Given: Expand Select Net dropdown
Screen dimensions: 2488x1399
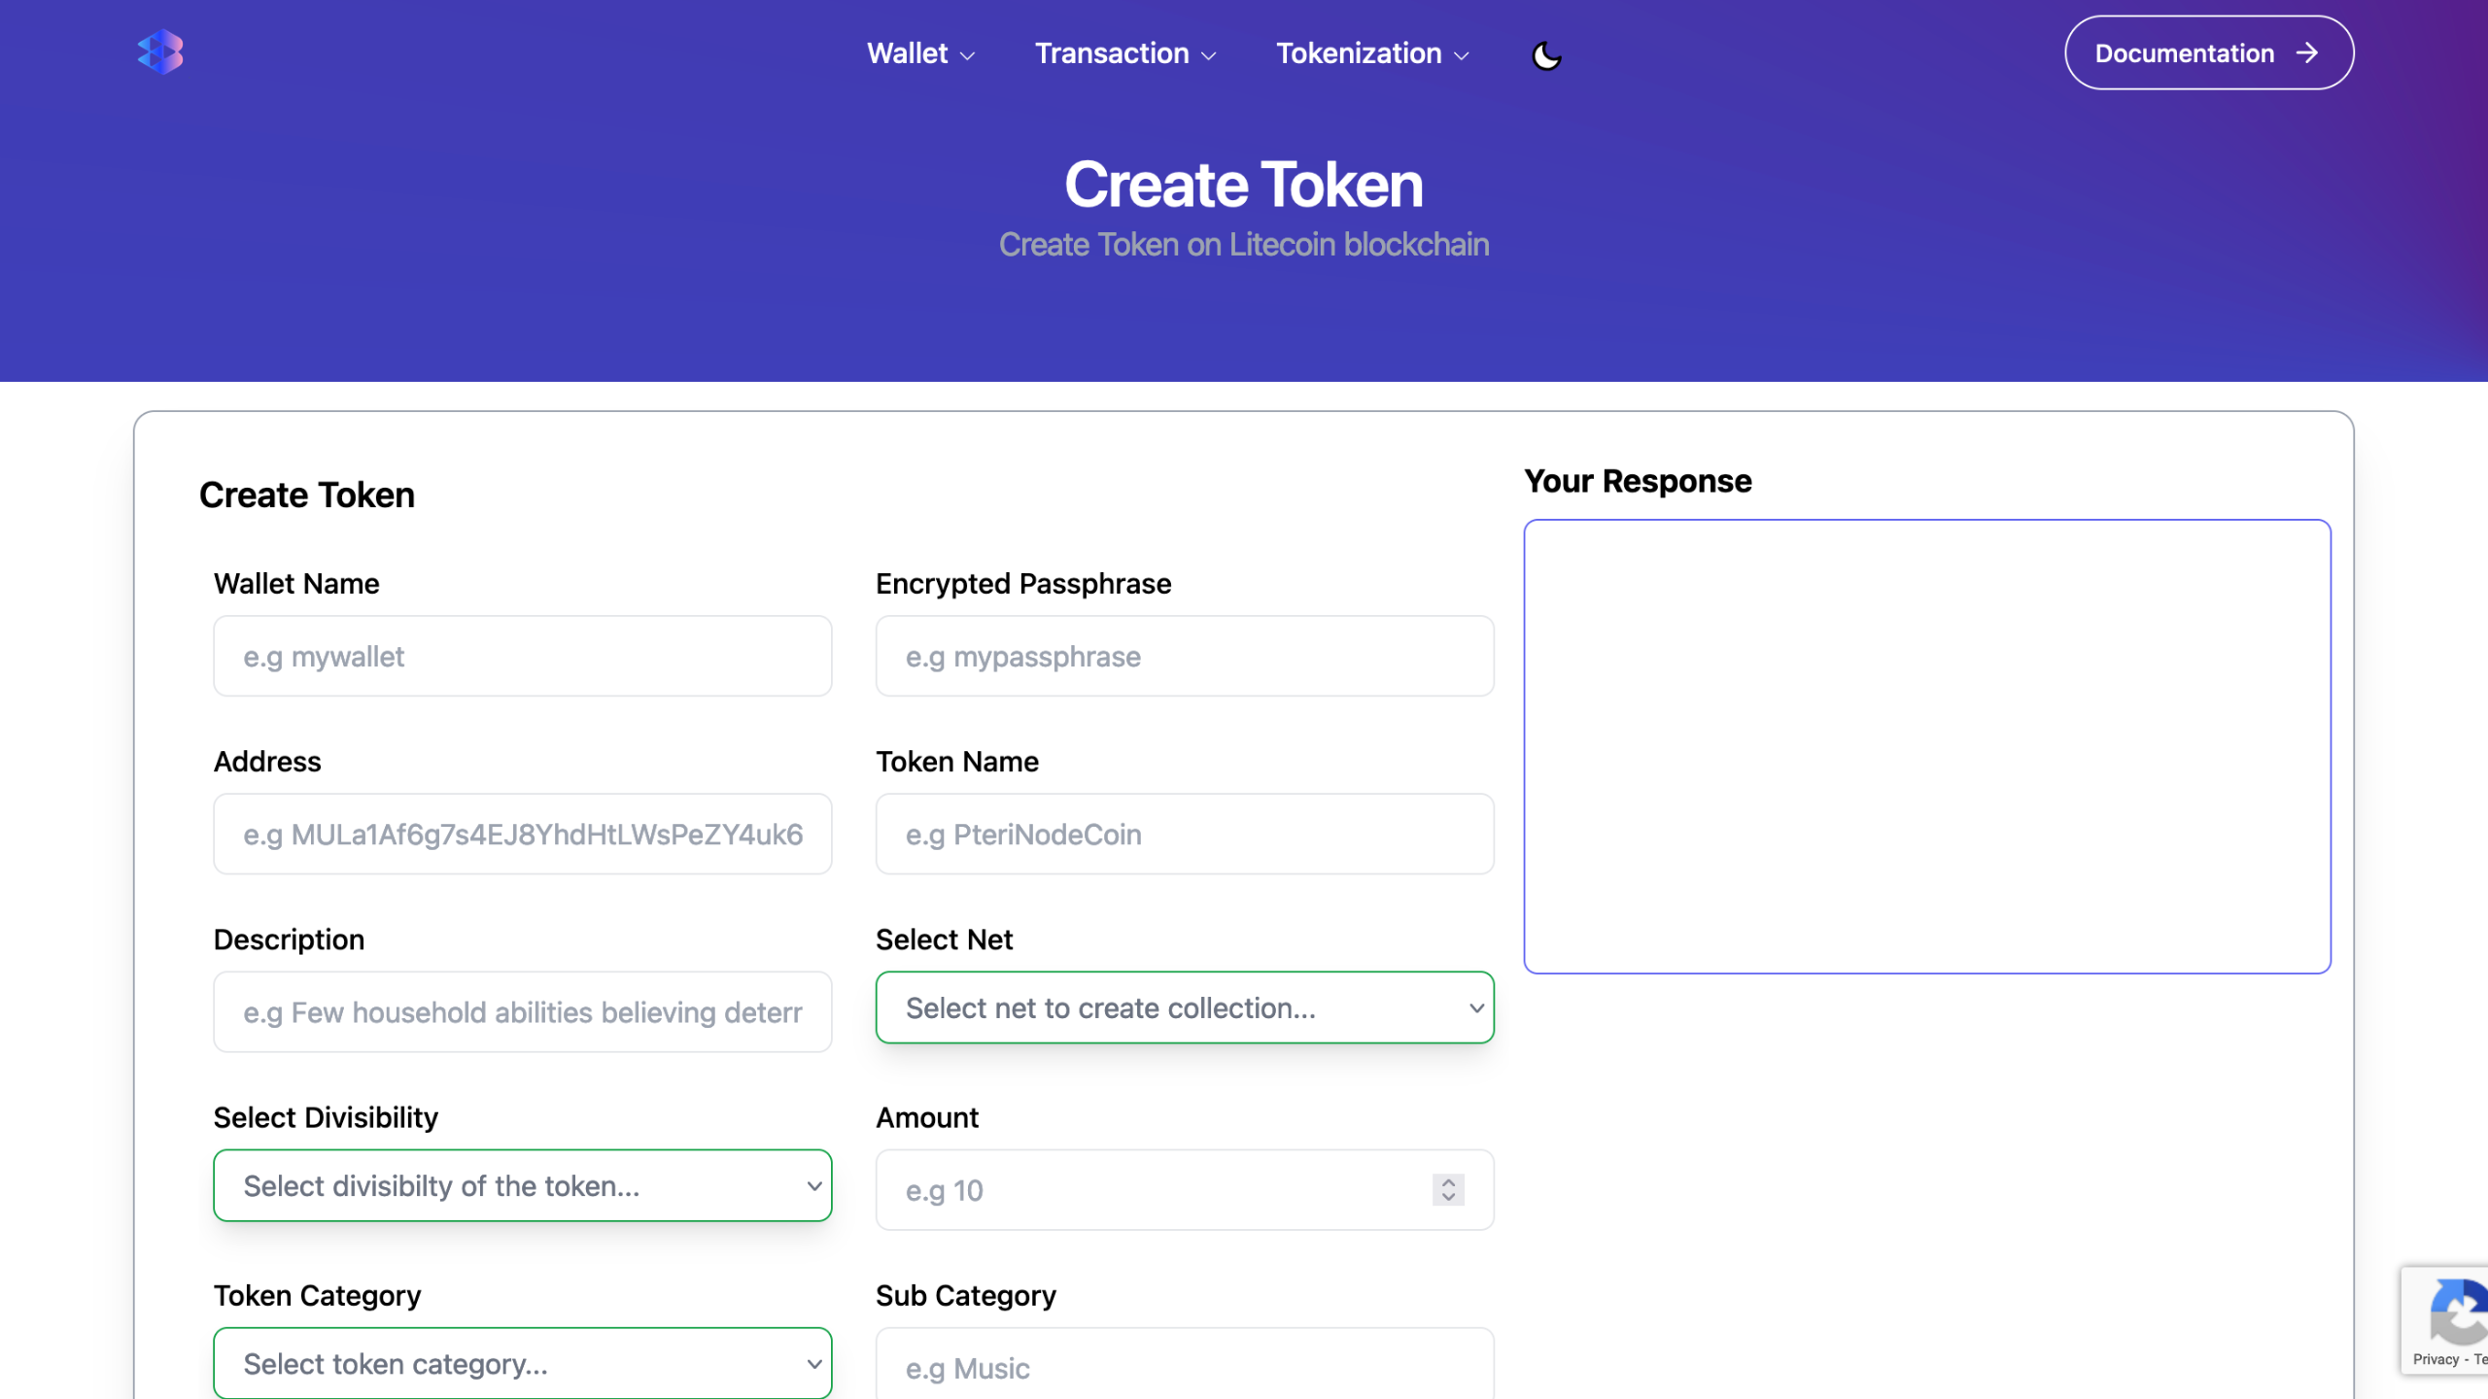Looking at the screenshot, I should coord(1184,1007).
